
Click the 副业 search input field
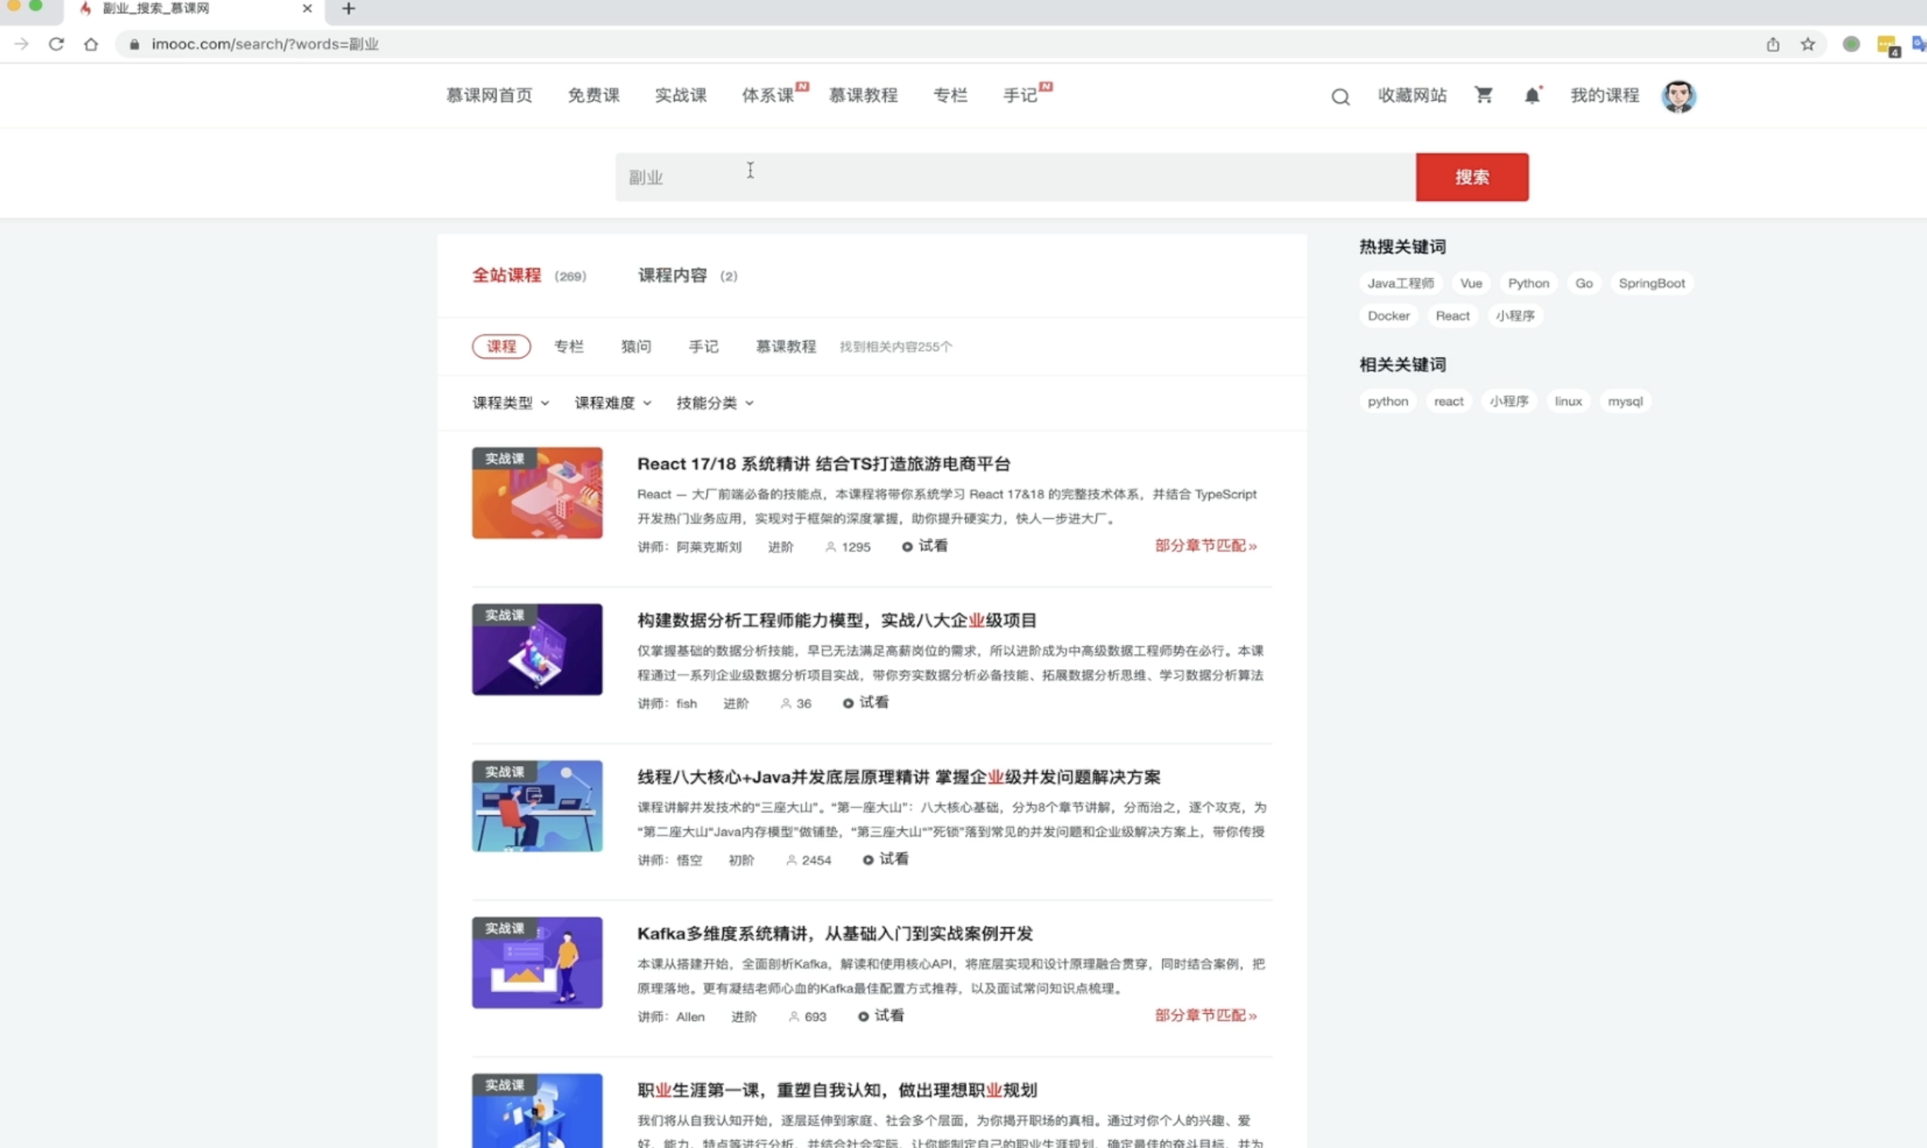click(1015, 177)
